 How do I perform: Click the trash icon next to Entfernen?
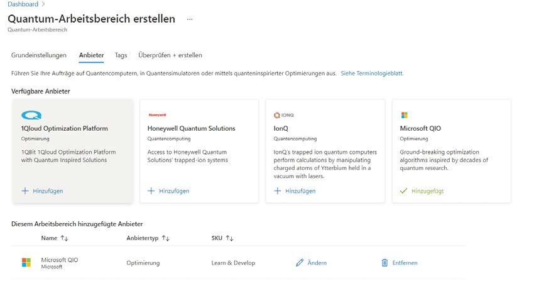point(385,263)
